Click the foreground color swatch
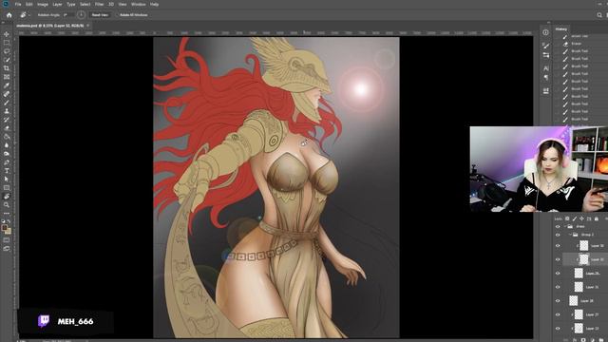Image resolution: width=608 pixels, height=342 pixels. pyautogui.click(x=5, y=228)
